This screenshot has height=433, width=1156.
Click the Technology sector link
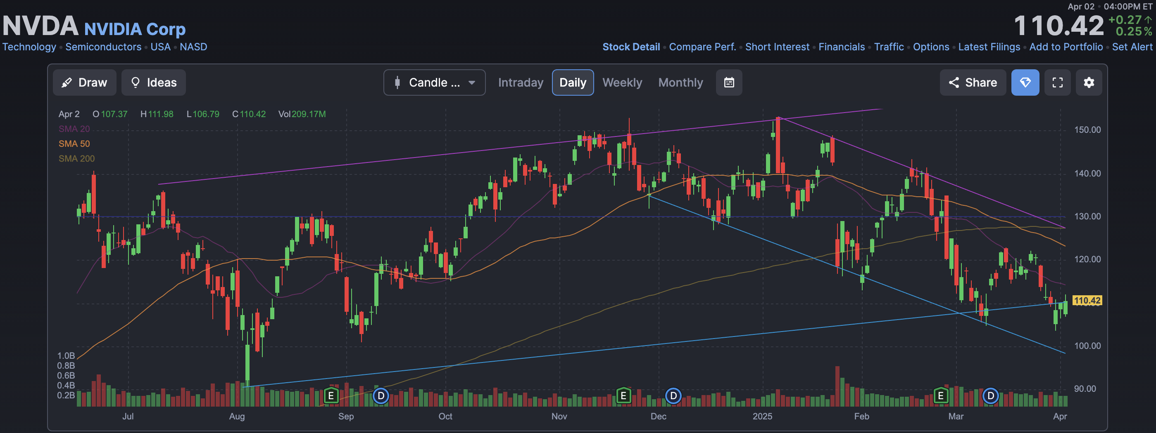click(x=29, y=47)
